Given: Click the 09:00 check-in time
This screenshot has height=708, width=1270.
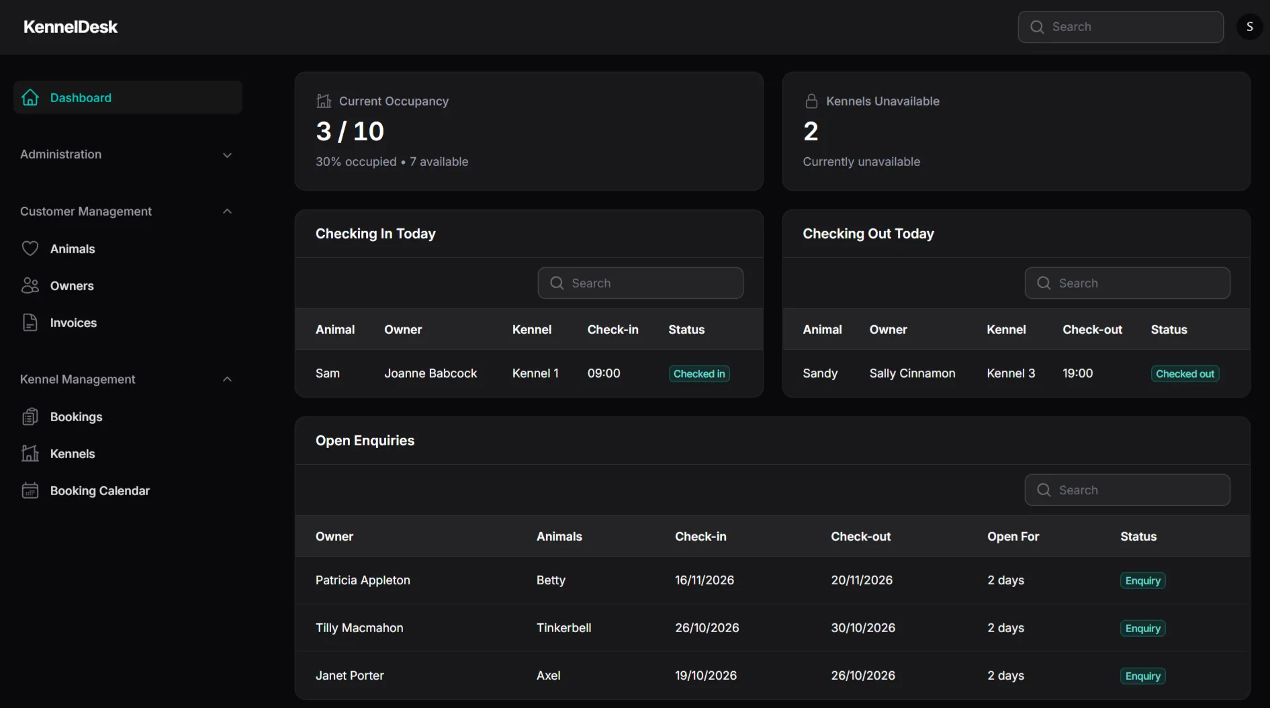Looking at the screenshot, I should pos(604,373).
